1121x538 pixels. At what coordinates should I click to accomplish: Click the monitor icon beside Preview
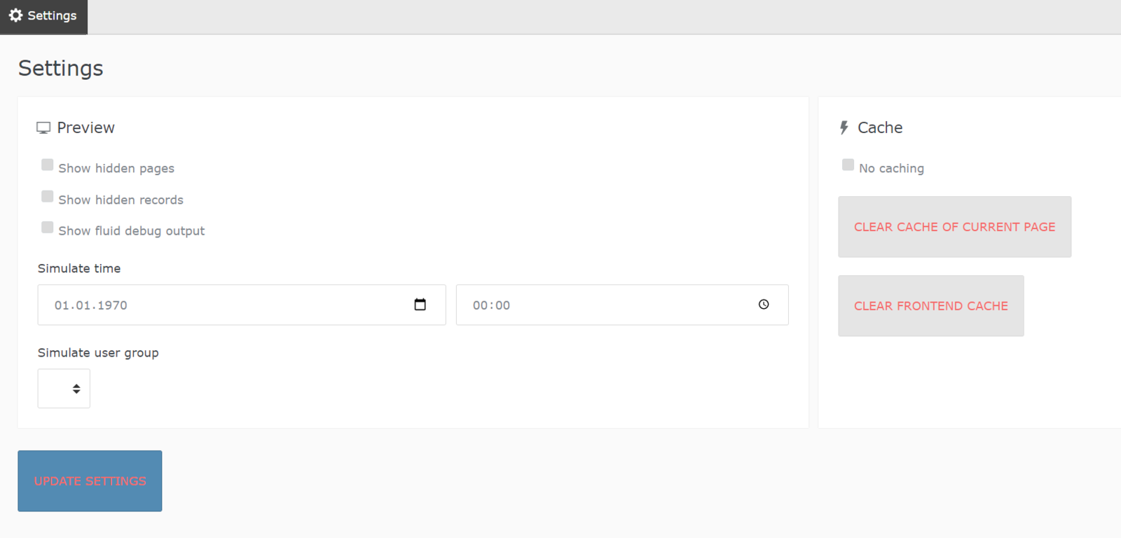pyautogui.click(x=43, y=127)
